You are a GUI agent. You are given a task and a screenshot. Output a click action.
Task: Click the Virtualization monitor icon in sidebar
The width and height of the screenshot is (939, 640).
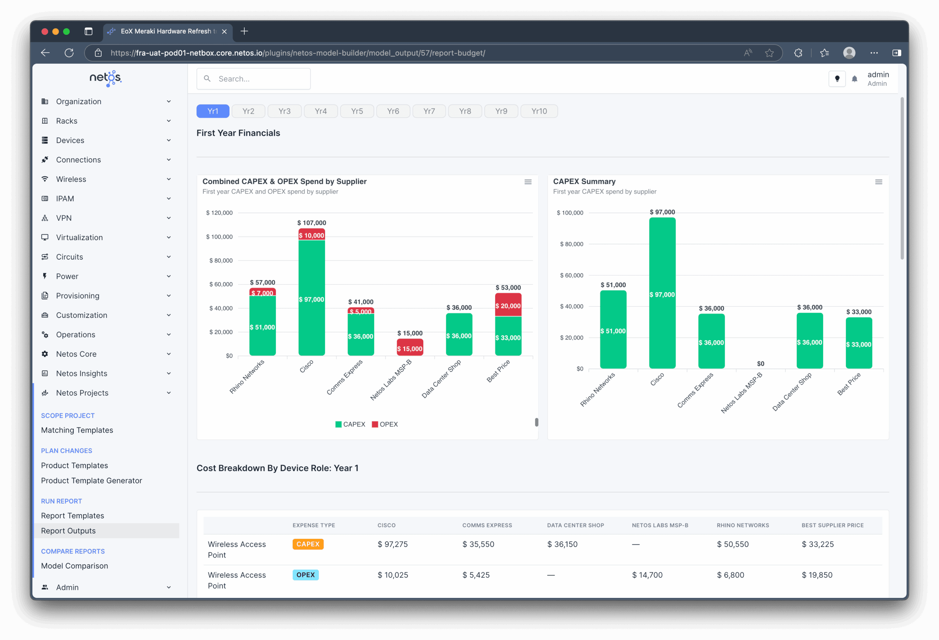45,238
